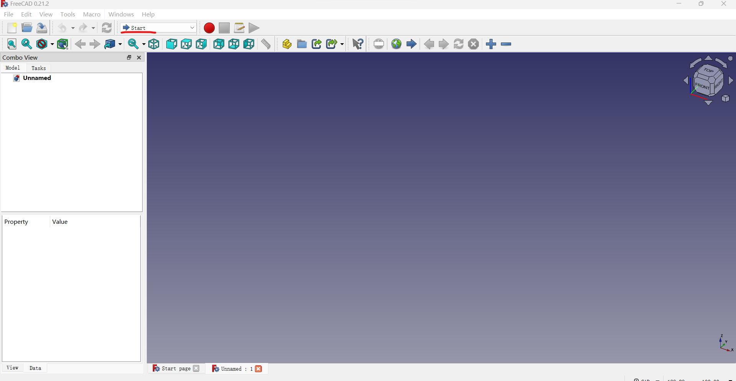Expand the Sync view dropdown arrow

[144, 44]
